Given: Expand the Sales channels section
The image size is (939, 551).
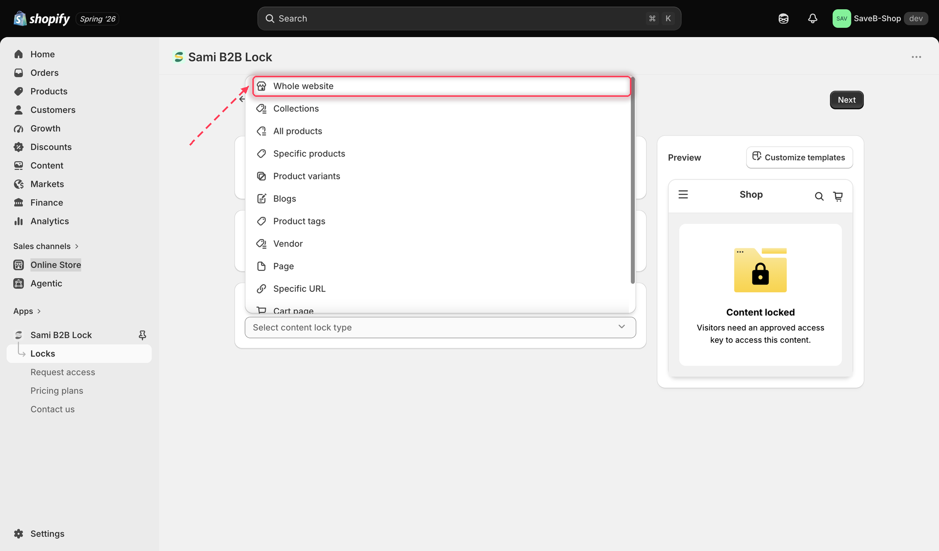Looking at the screenshot, I should [x=46, y=246].
